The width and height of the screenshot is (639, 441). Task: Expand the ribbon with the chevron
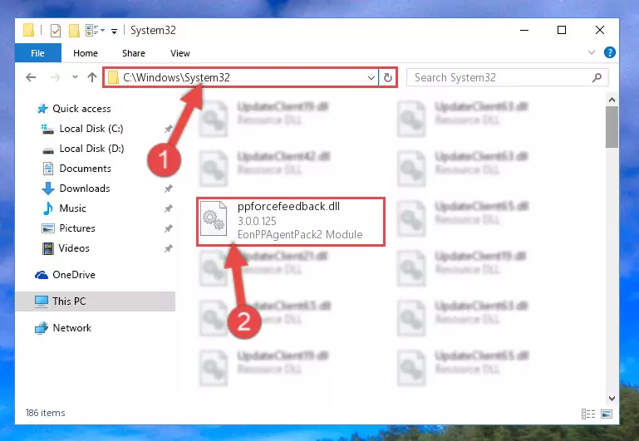[x=592, y=52]
